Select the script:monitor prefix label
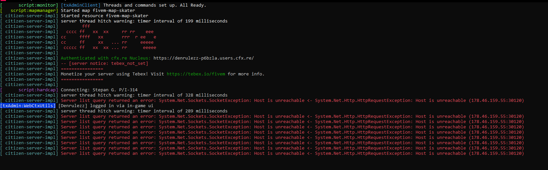This screenshot has width=548, height=170. pos(38,5)
